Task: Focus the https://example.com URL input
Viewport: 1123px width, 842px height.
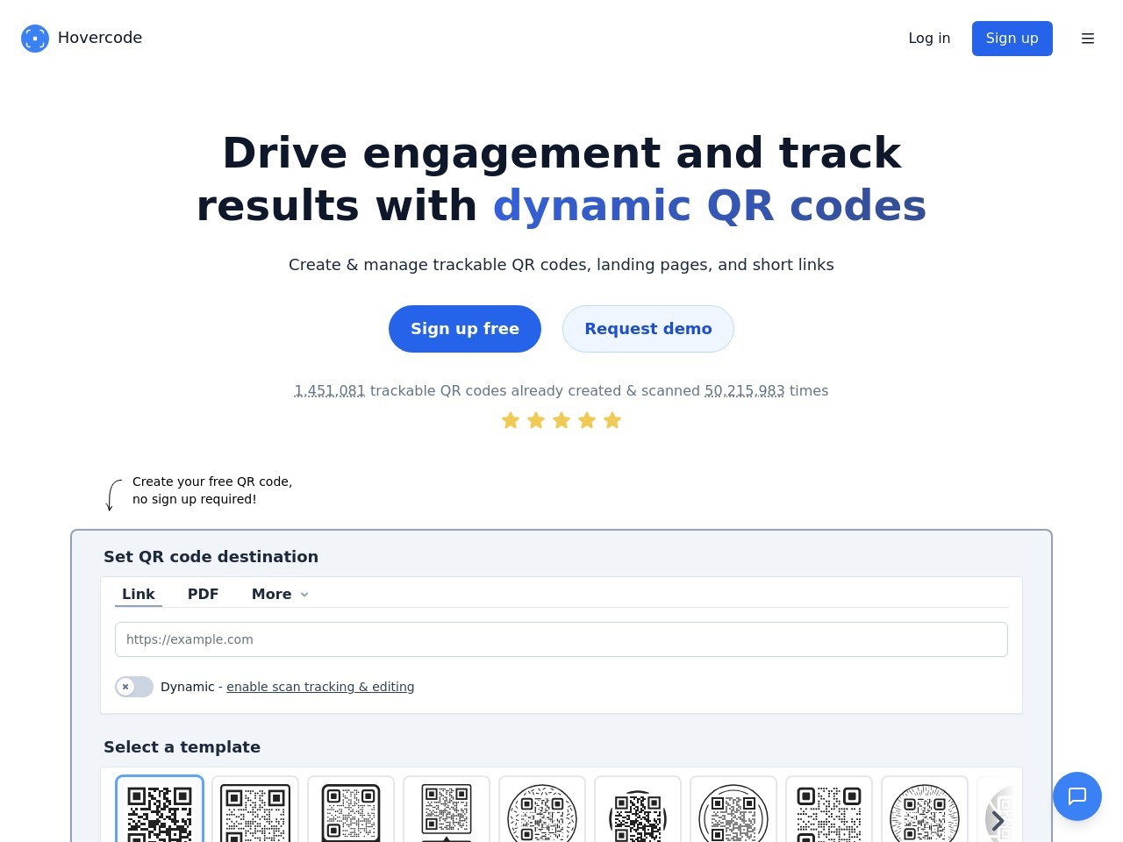Action: click(561, 639)
